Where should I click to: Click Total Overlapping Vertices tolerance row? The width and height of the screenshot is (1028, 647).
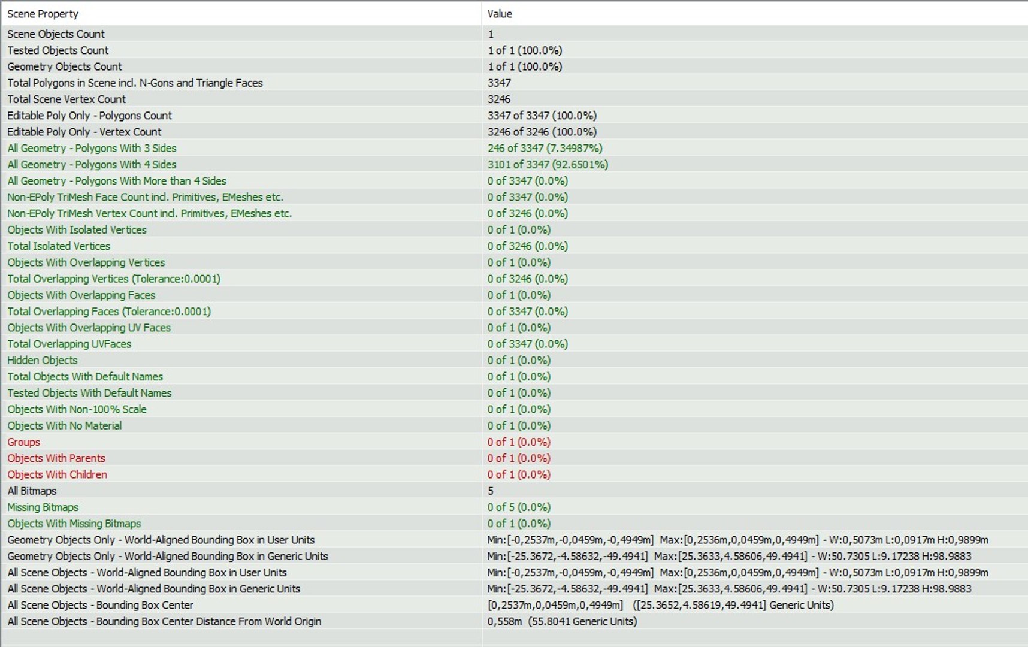[x=515, y=279]
